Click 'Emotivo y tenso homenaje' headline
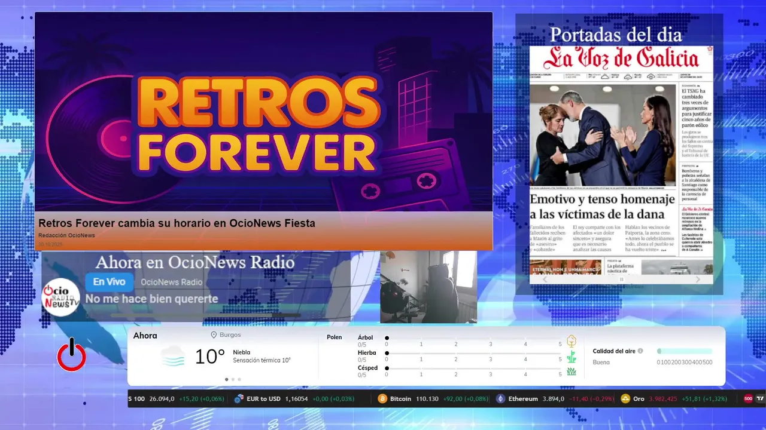Image resolution: width=766 pixels, height=430 pixels. [602, 207]
